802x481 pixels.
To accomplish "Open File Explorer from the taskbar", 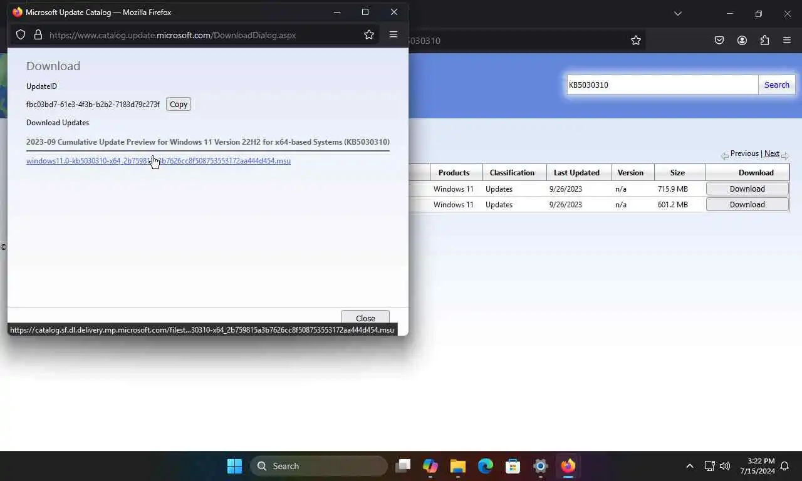I will pos(458,466).
